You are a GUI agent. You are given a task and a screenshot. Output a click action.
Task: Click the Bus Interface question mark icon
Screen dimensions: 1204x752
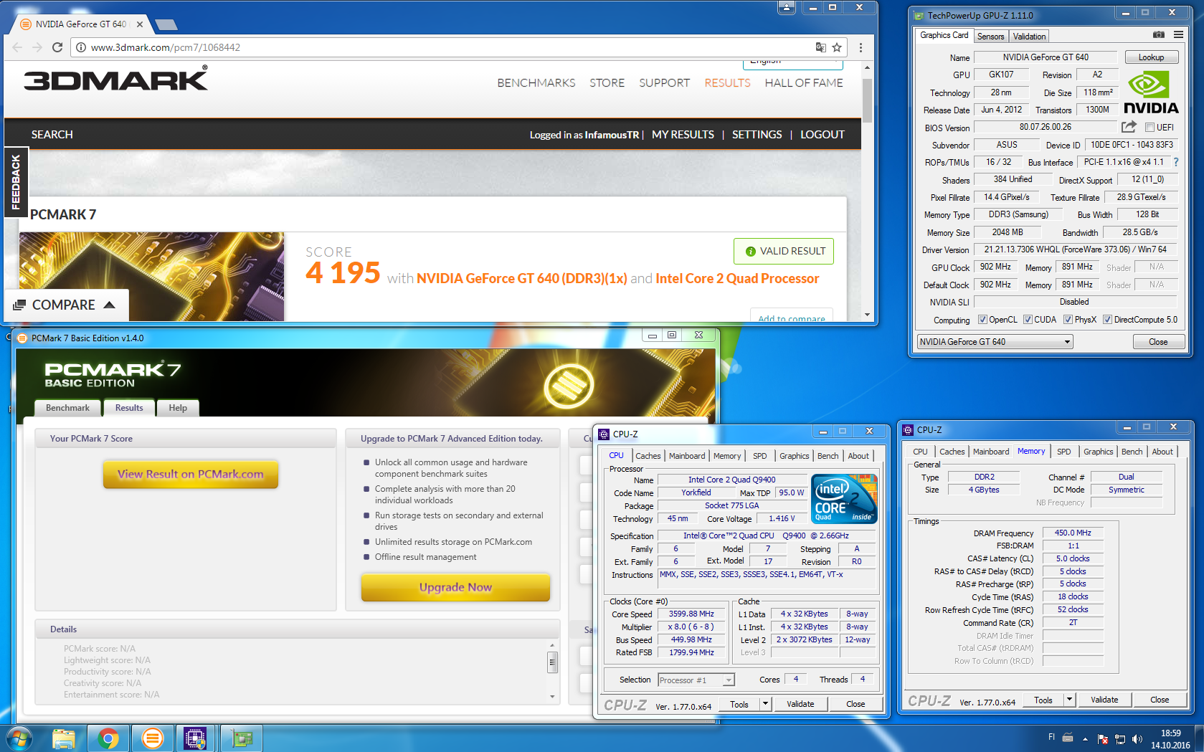[1176, 162]
